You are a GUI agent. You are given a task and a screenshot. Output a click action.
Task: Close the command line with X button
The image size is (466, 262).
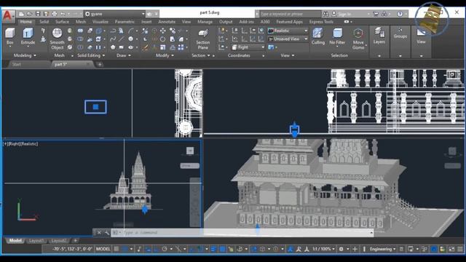99,233
